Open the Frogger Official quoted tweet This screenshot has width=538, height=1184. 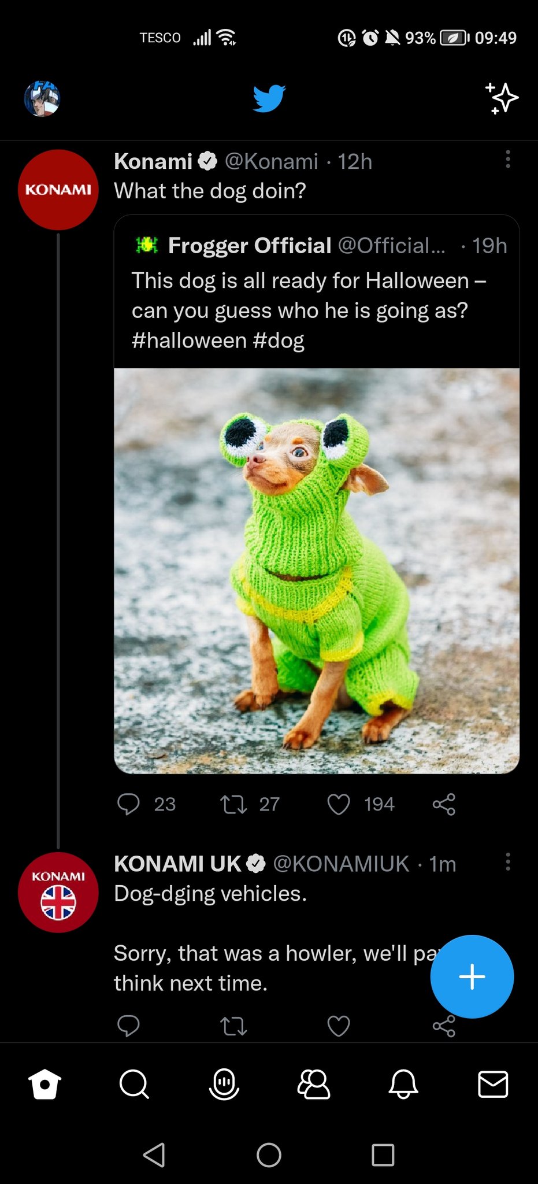coord(317,295)
